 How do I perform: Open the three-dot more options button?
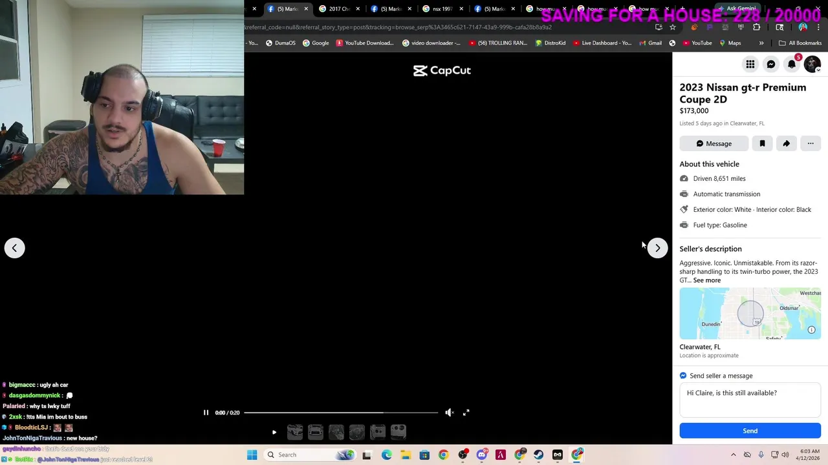pos(811,143)
